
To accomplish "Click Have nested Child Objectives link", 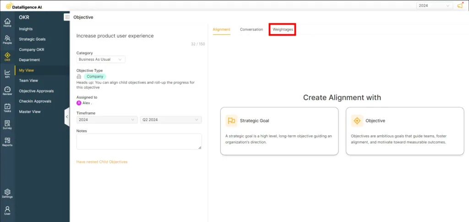I will click(x=102, y=162).
